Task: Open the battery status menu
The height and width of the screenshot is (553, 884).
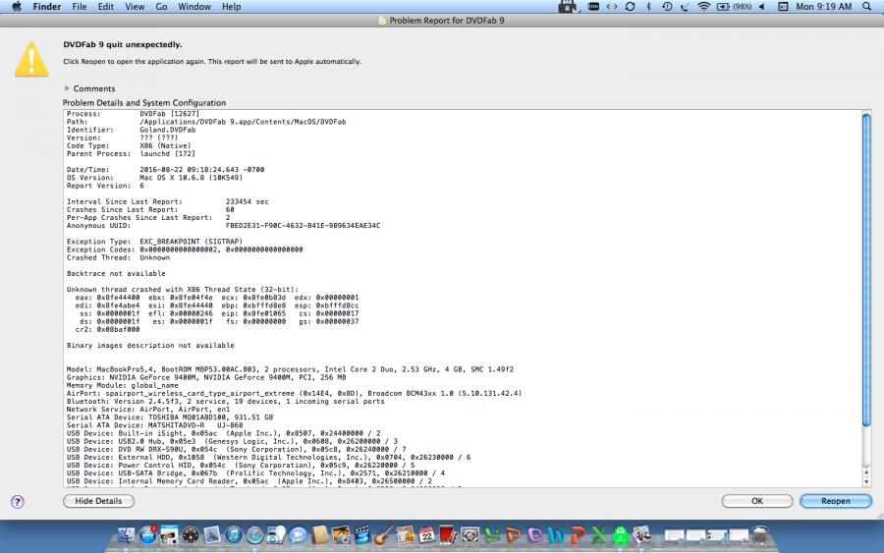Action: coord(734,7)
